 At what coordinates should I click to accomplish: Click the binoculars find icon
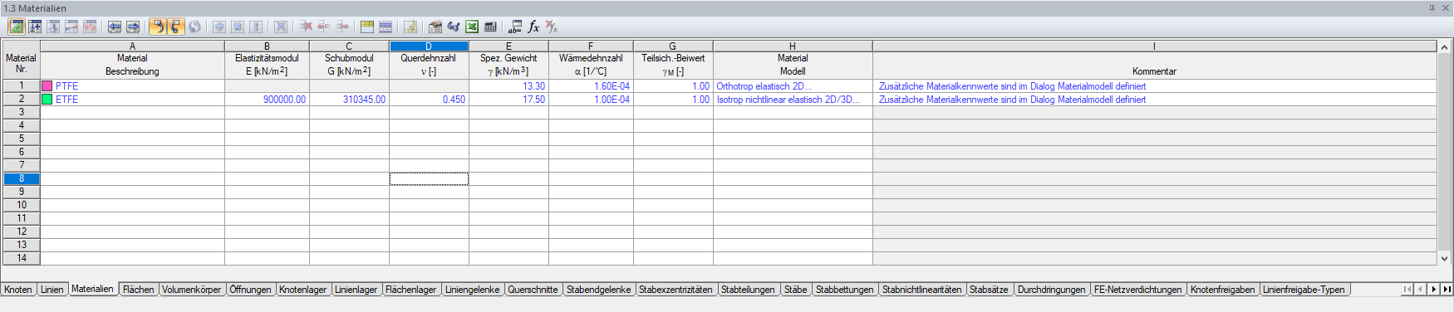tap(454, 27)
